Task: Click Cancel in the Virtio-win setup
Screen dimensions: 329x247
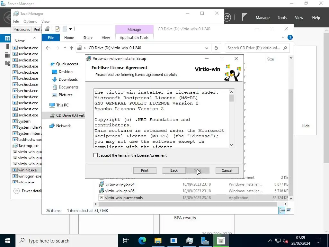Action: 227,170
